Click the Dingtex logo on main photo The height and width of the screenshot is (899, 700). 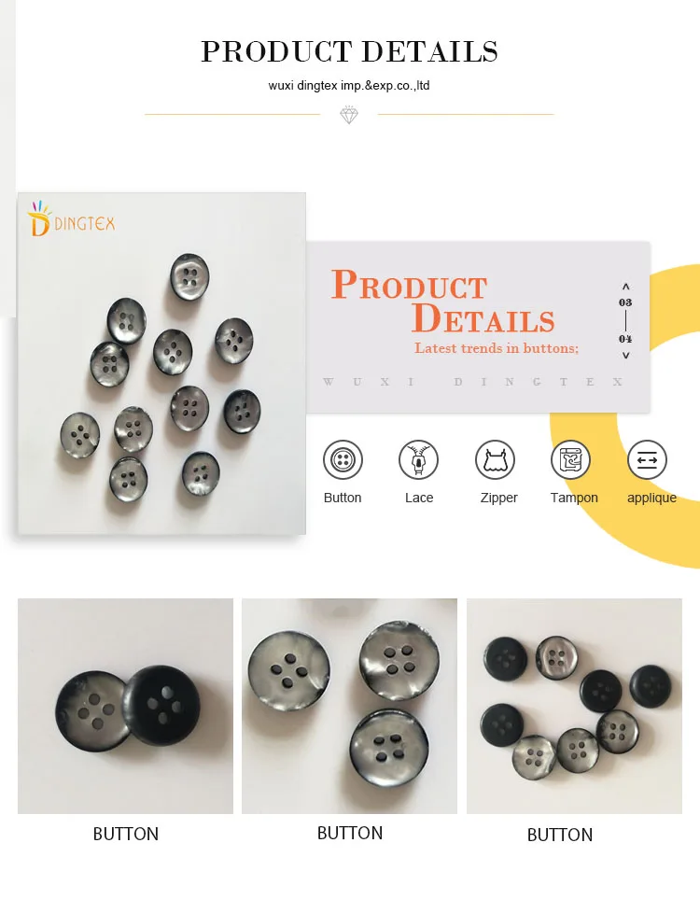coord(71,218)
